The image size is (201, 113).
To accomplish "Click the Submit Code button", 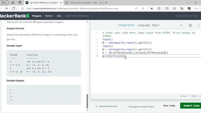I will tap(191, 106).
